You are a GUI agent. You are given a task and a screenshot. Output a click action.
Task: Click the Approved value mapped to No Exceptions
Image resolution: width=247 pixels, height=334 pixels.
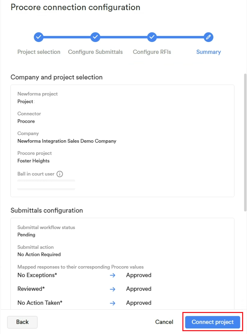click(x=139, y=275)
